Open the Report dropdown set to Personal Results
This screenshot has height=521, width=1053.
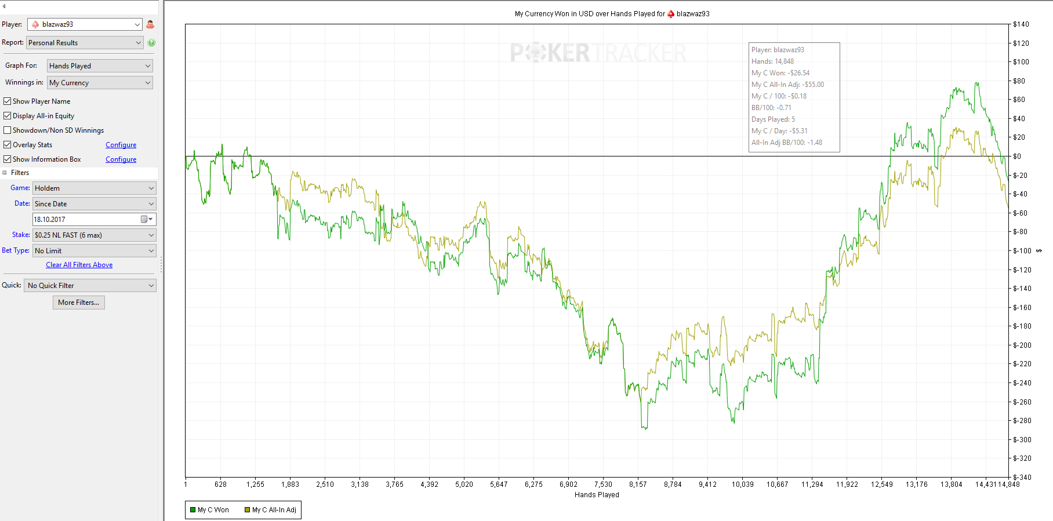85,42
